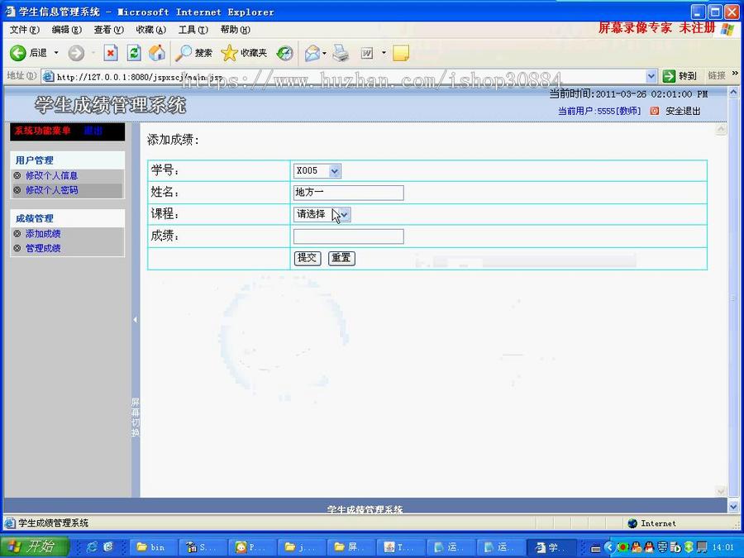Click the Stop loading icon
The width and height of the screenshot is (744, 558).
pyautogui.click(x=110, y=53)
